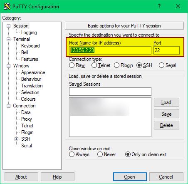Open the Translation settings category
Image resolution: width=188 pixels, height=184 pixels.
(32, 86)
